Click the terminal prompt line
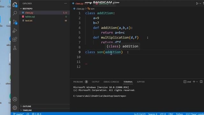The height and width of the screenshot is (115, 204). [x=100, y=96]
